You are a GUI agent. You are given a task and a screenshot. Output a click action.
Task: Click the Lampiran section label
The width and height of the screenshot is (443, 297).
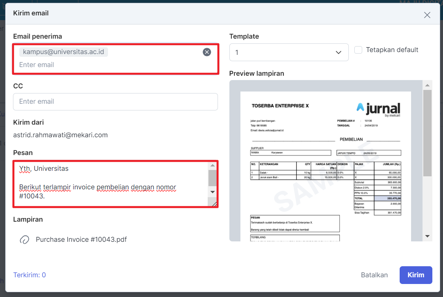point(28,220)
